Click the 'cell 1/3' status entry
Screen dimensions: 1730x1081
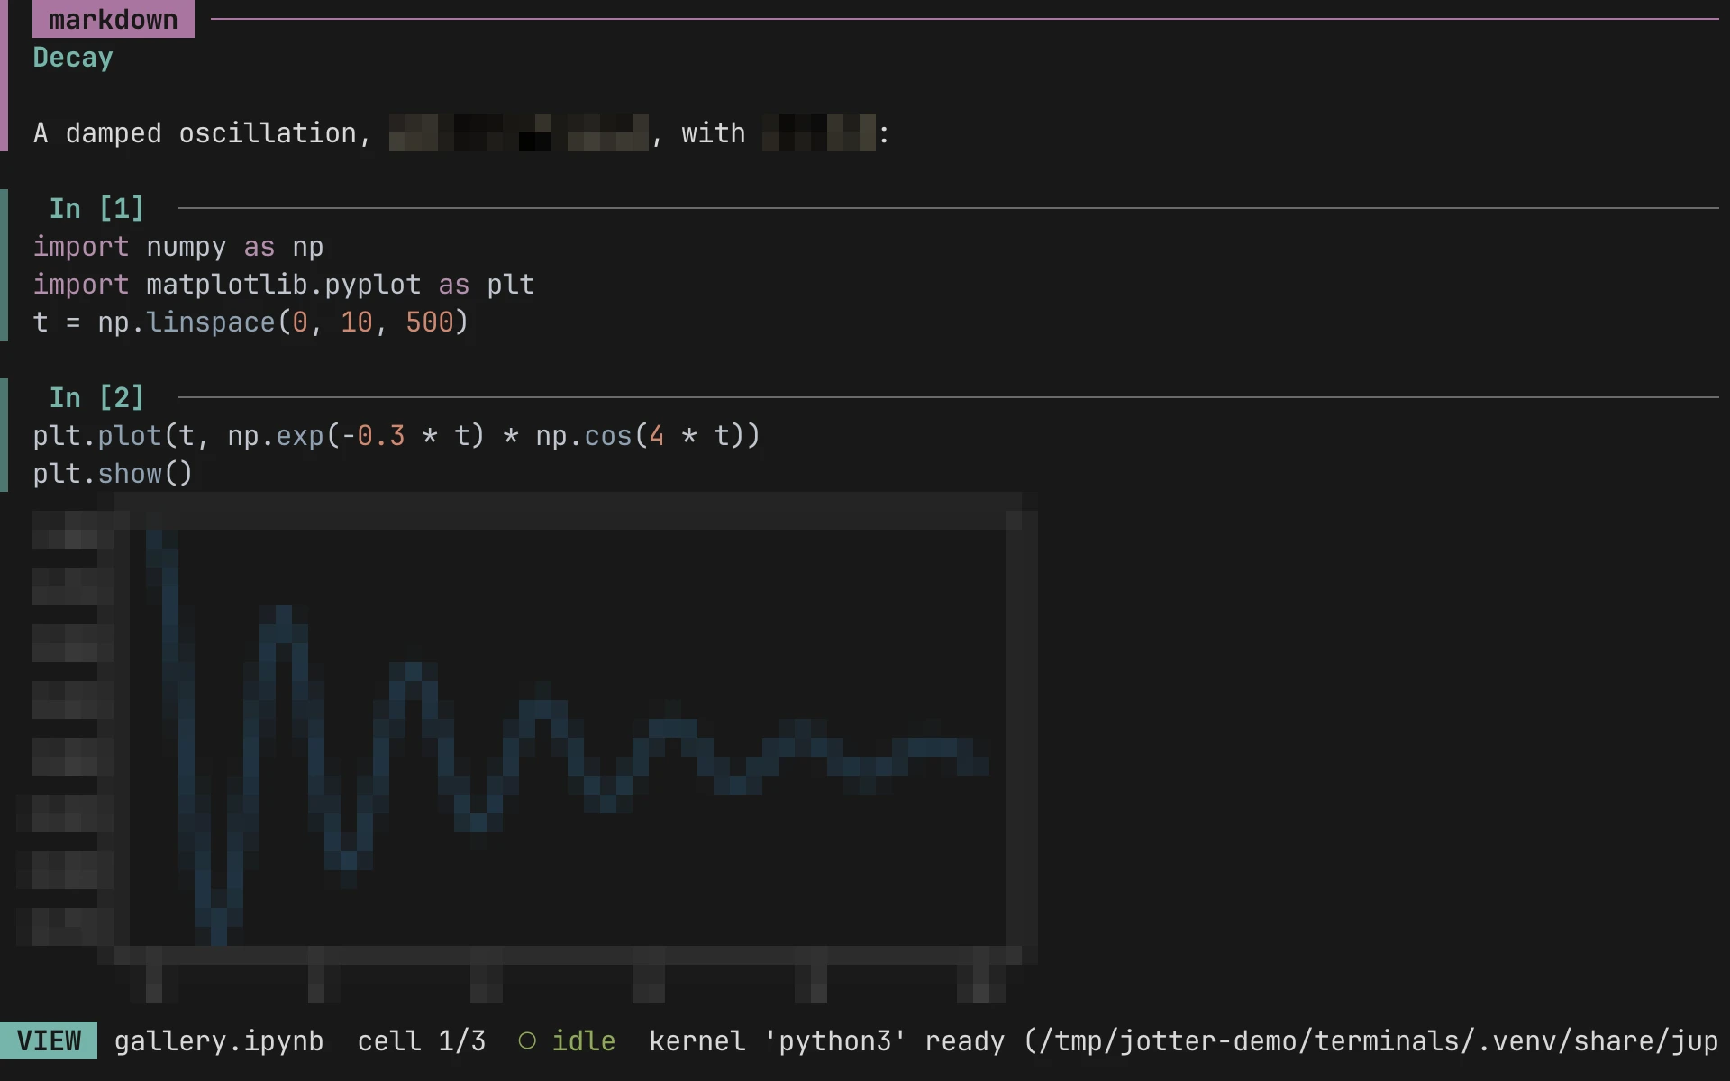click(x=422, y=1041)
